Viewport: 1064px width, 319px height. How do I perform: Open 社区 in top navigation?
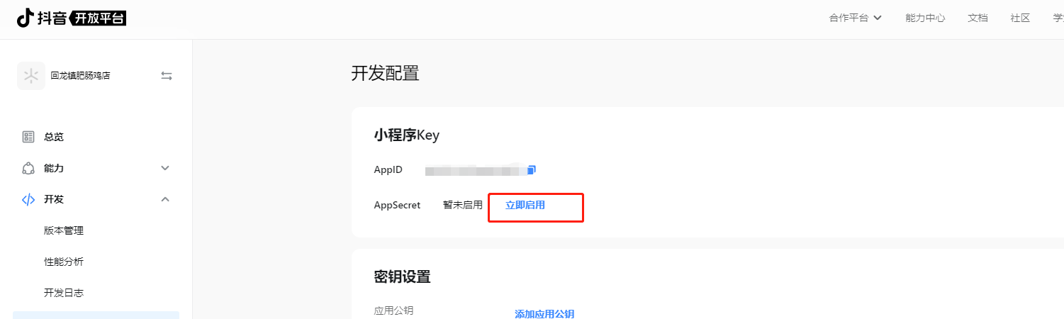(x=1020, y=18)
